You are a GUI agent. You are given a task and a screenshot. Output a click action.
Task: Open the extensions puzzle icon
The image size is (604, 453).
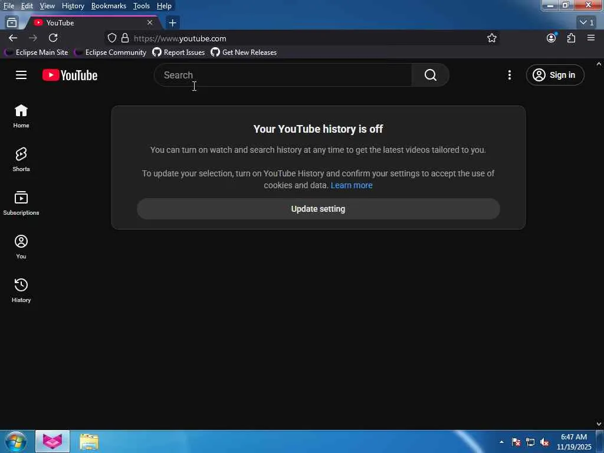[x=571, y=38]
